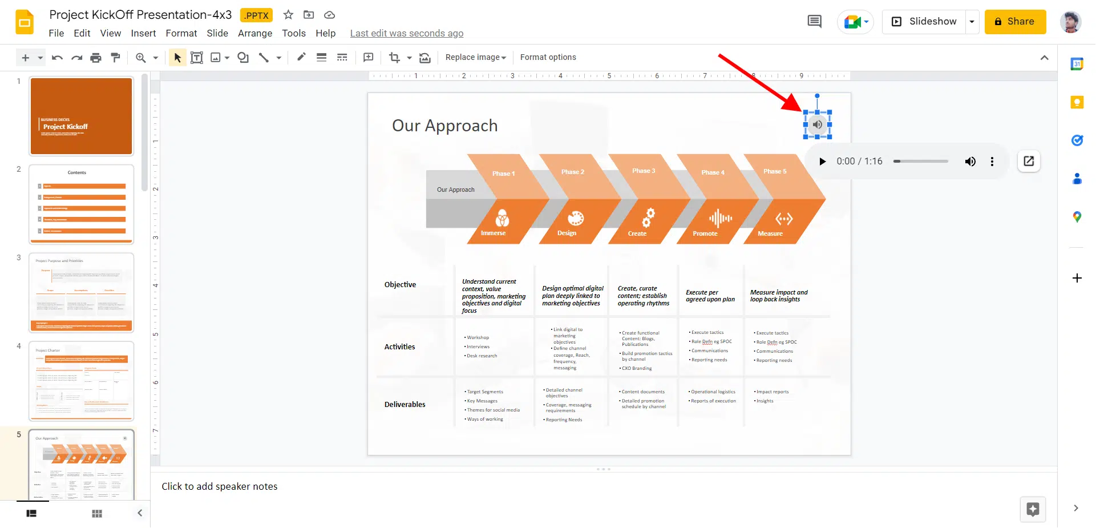Click the Undo arrow in toolbar
The height and width of the screenshot is (528, 1096).
57,58
